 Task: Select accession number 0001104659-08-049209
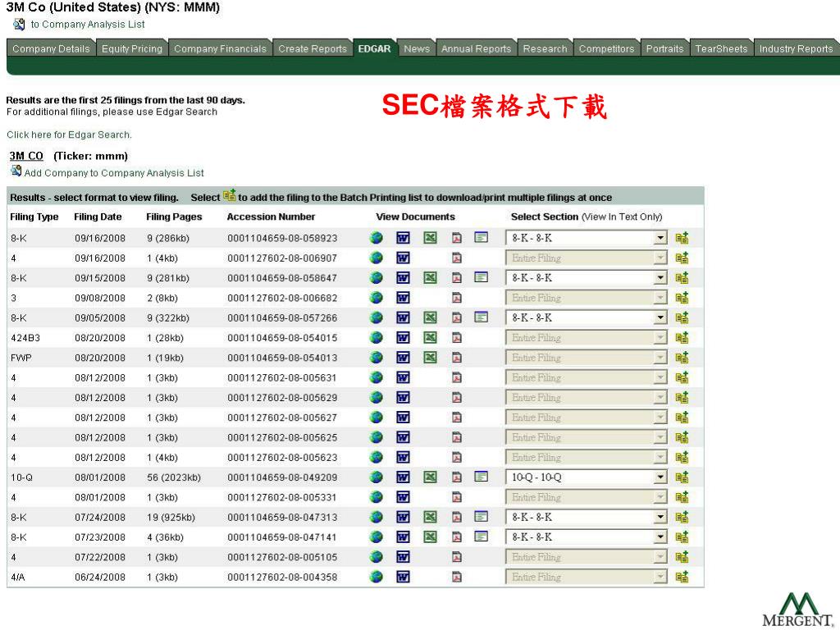282,477
